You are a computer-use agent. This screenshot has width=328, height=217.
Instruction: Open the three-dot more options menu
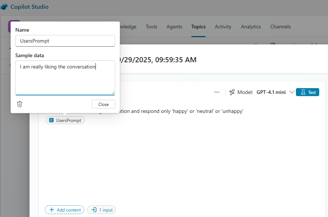click(x=217, y=92)
